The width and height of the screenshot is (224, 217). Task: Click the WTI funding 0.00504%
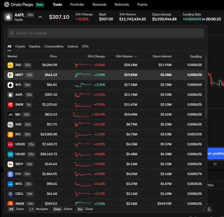pos(195,85)
